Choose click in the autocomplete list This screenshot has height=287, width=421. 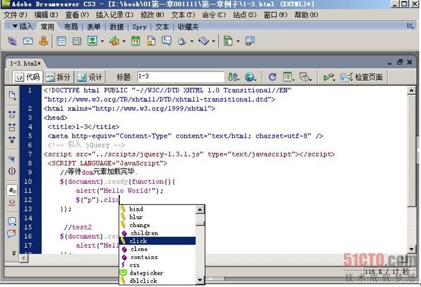[x=158, y=241]
